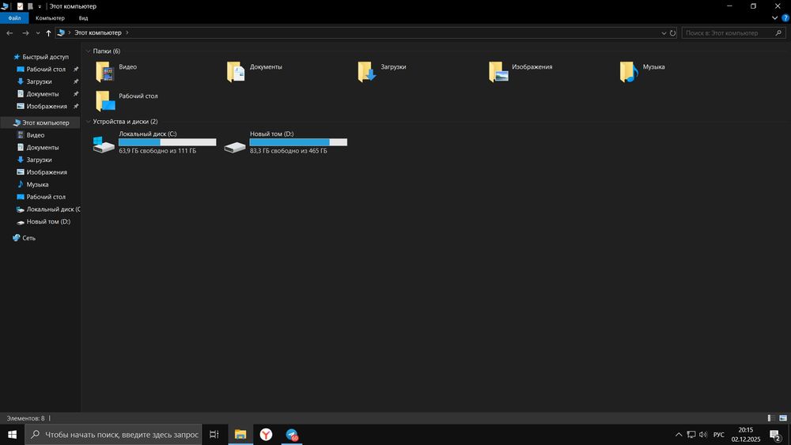Click the text 83,3 ГБ свободно из 465 ГБ
This screenshot has width=791, height=445.
coord(289,151)
